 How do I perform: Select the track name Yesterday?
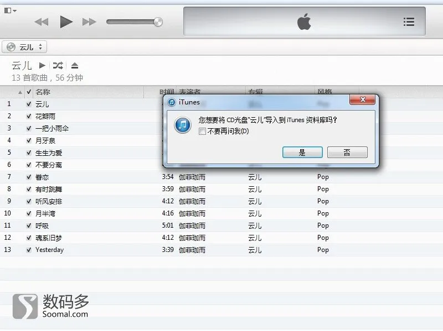(x=50, y=250)
